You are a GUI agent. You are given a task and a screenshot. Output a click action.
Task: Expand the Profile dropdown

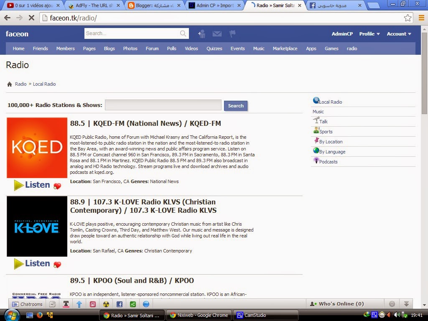[x=369, y=34]
